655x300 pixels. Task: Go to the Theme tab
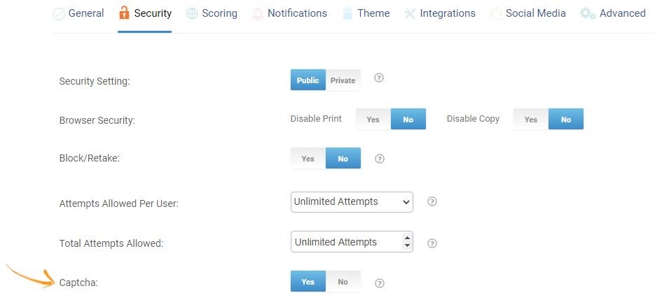373,13
